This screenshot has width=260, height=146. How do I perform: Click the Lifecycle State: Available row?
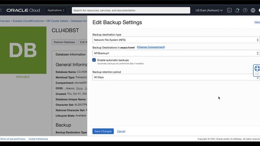tap(71, 116)
